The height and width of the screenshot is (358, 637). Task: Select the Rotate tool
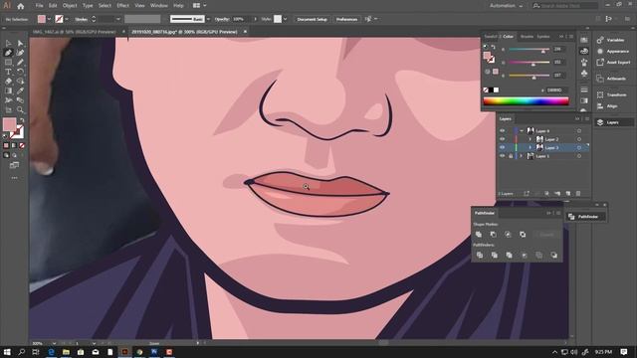(x=20, y=72)
